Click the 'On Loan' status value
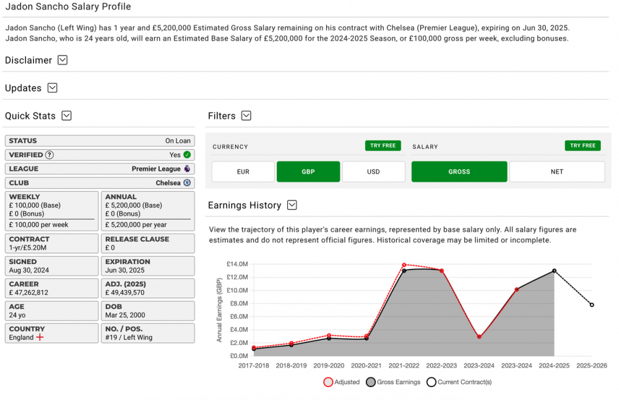This screenshot has height=400, width=619. pyautogui.click(x=178, y=141)
